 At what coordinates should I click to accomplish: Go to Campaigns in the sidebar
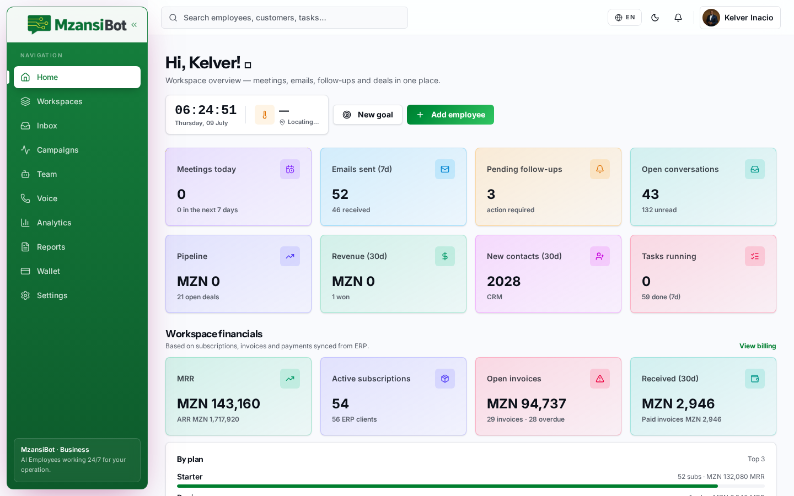point(77,150)
